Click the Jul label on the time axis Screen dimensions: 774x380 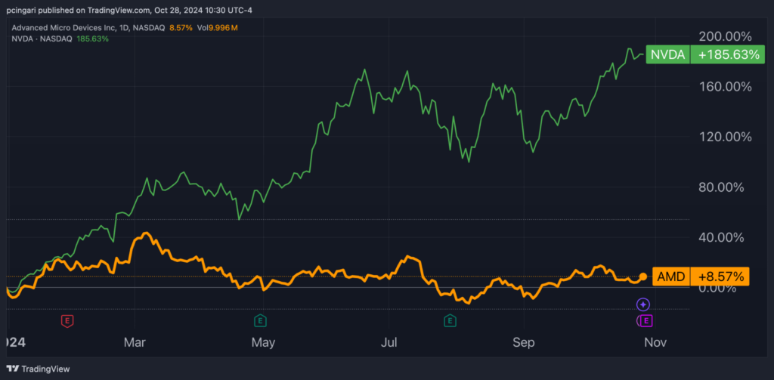point(390,342)
